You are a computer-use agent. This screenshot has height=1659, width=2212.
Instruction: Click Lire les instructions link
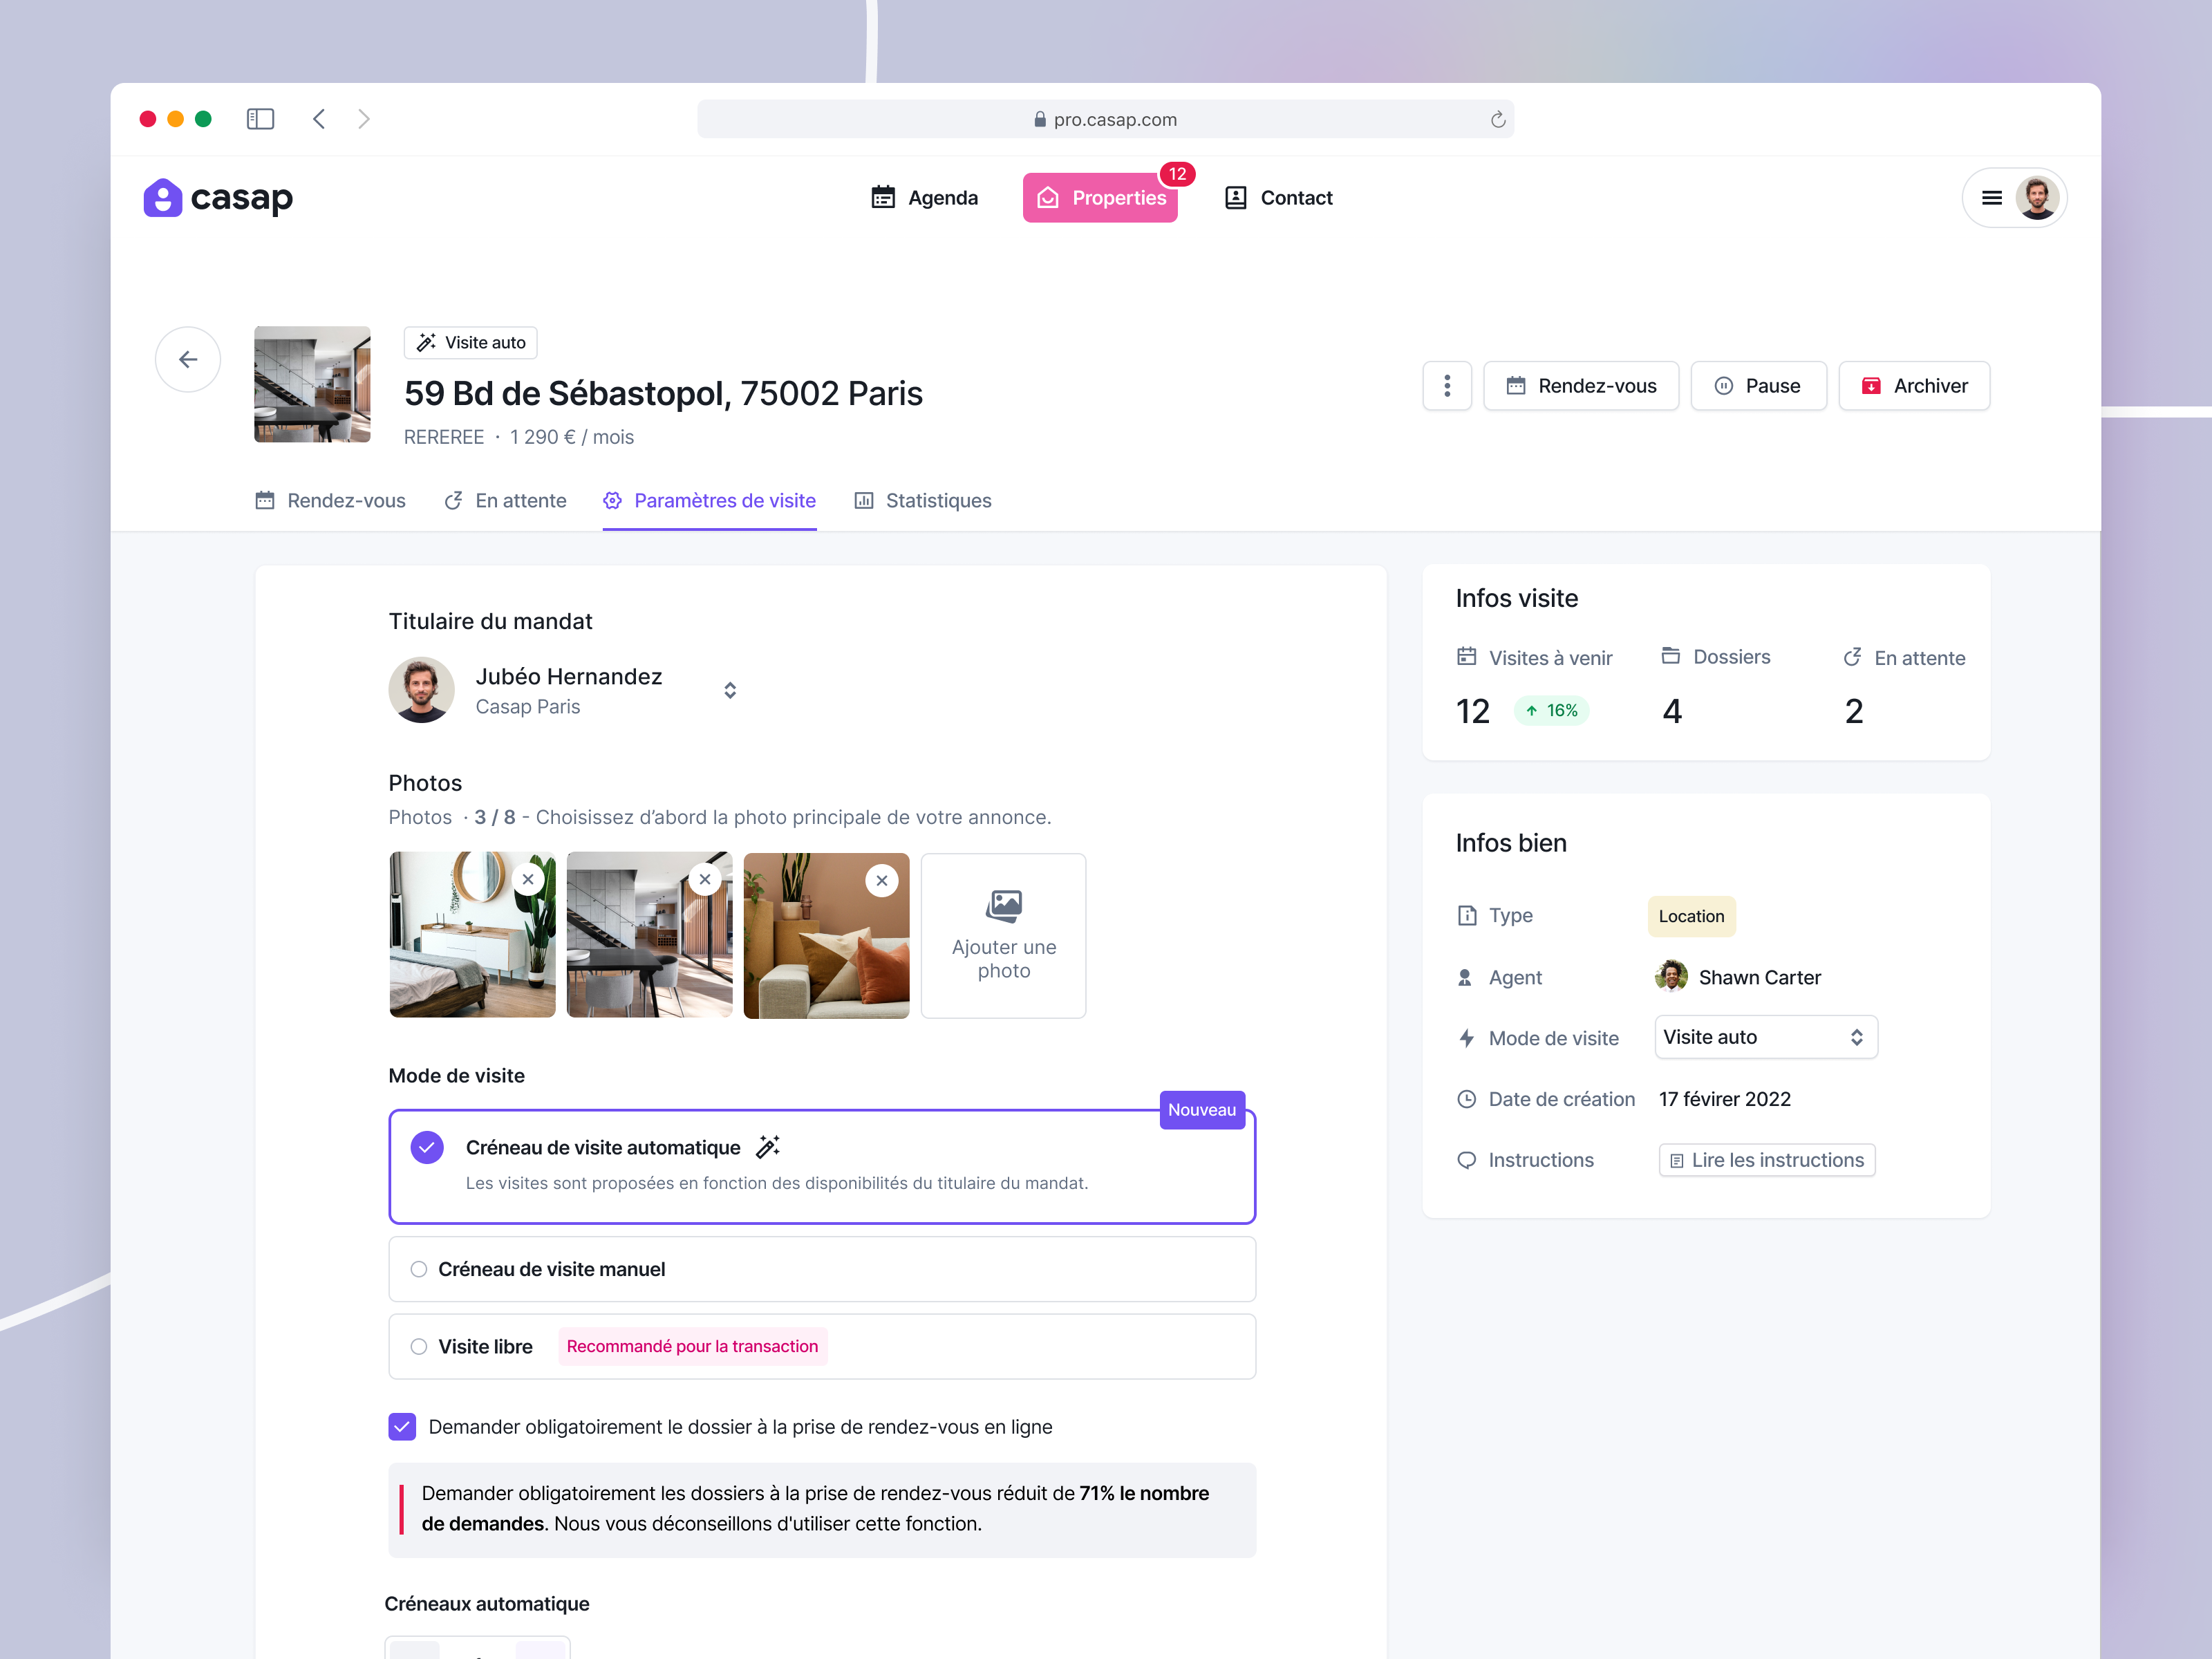coord(1766,1160)
